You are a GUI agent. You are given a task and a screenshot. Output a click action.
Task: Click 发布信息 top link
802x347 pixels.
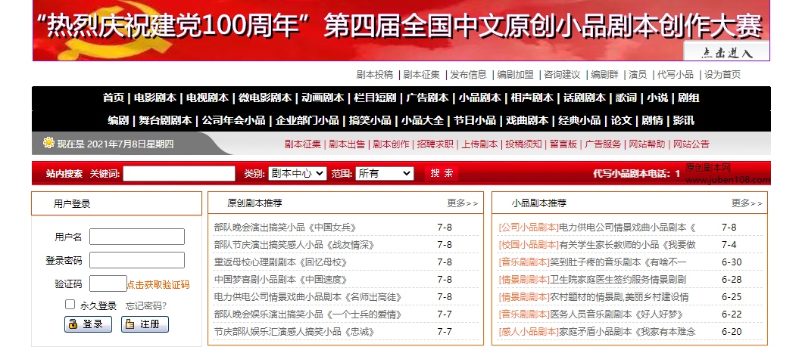[468, 75]
